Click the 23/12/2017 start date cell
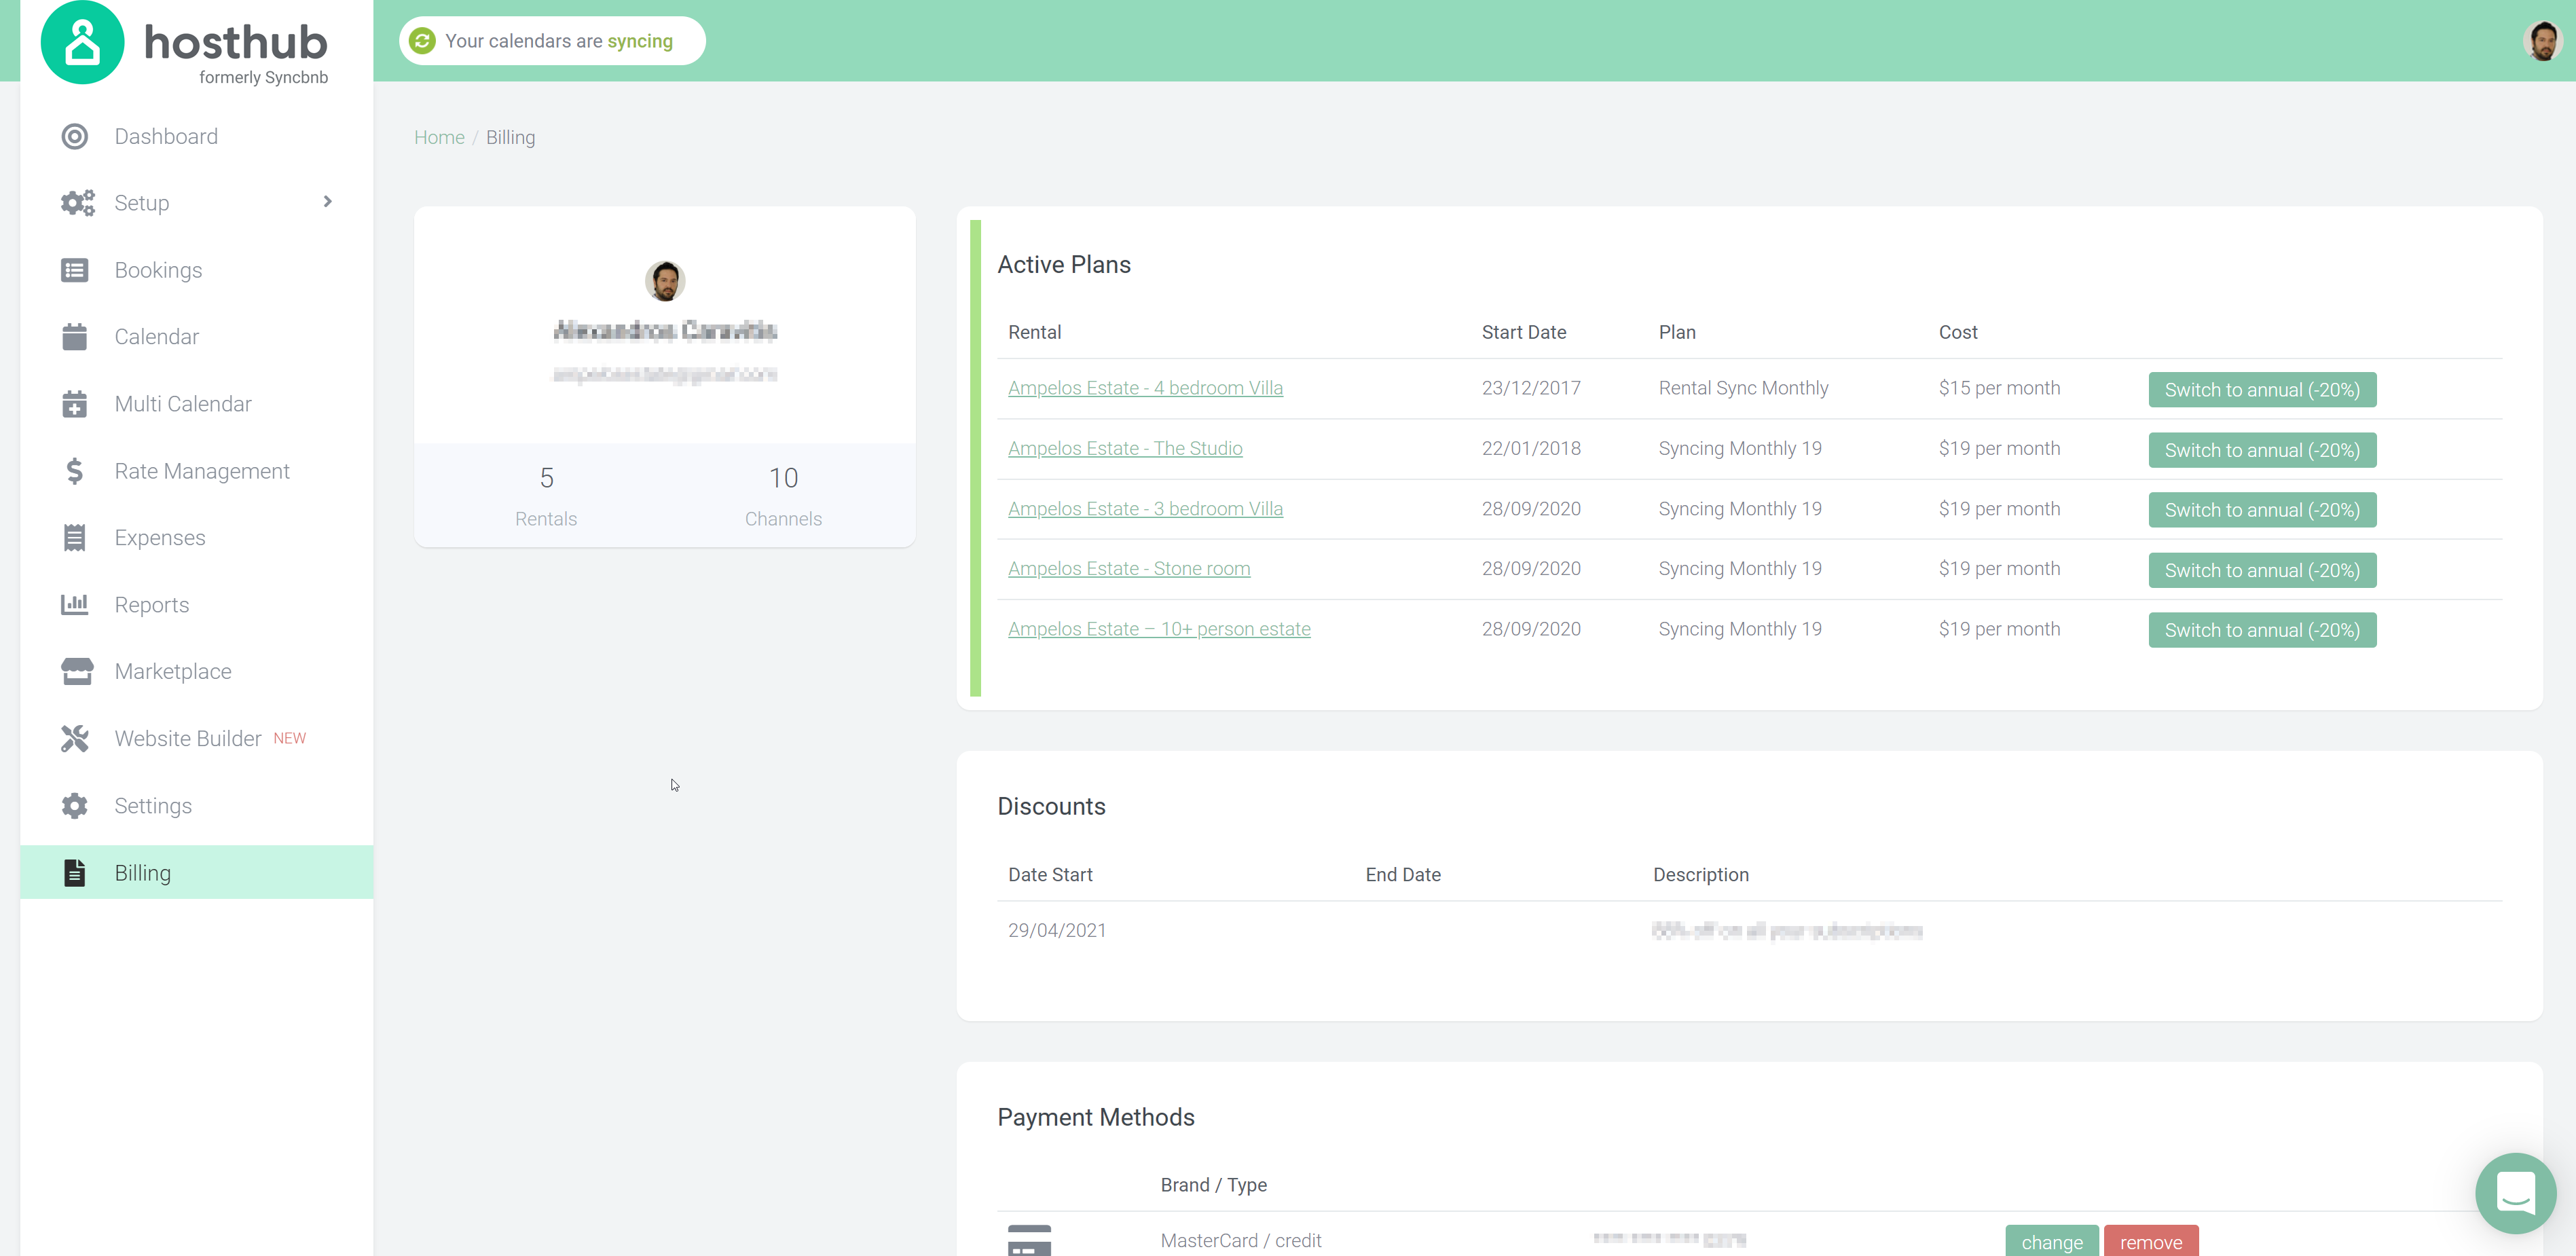This screenshot has height=1256, width=2576. point(1531,388)
